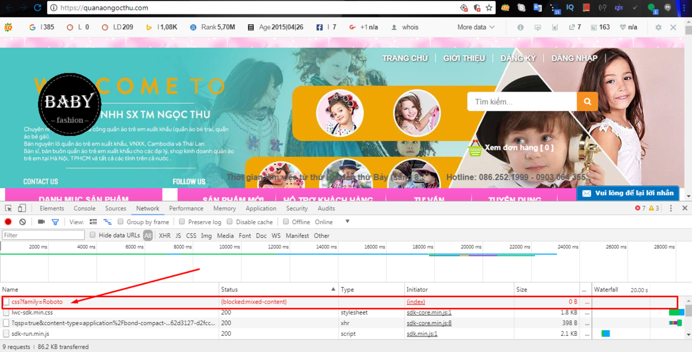Expand the More data dropdown
This screenshot has height=352, width=692.
(x=476, y=27)
